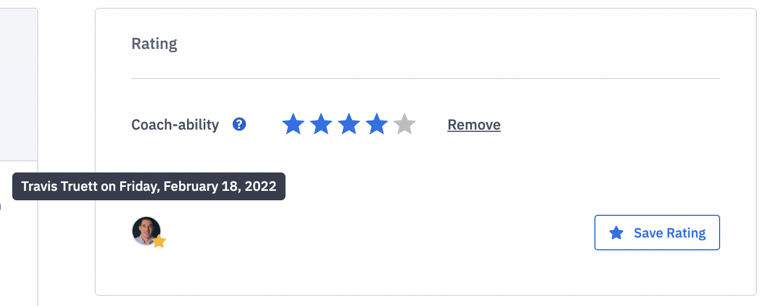Click the Rating section heading

154,43
